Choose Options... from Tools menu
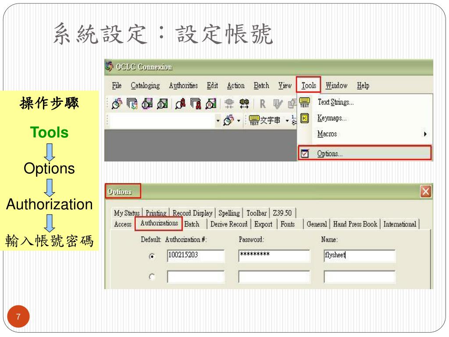Image resolution: width=449 pixels, height=337 pixels. (x=365, y=153)
